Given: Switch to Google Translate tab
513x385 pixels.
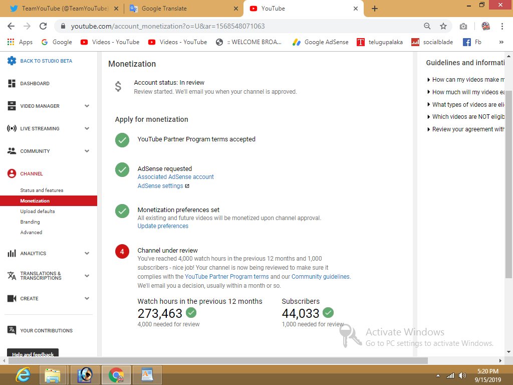Looking at the screenshot, I should point(183,9).
